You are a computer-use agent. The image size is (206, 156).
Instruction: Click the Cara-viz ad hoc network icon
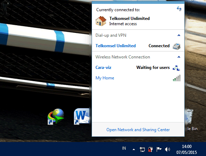[176, 68]
